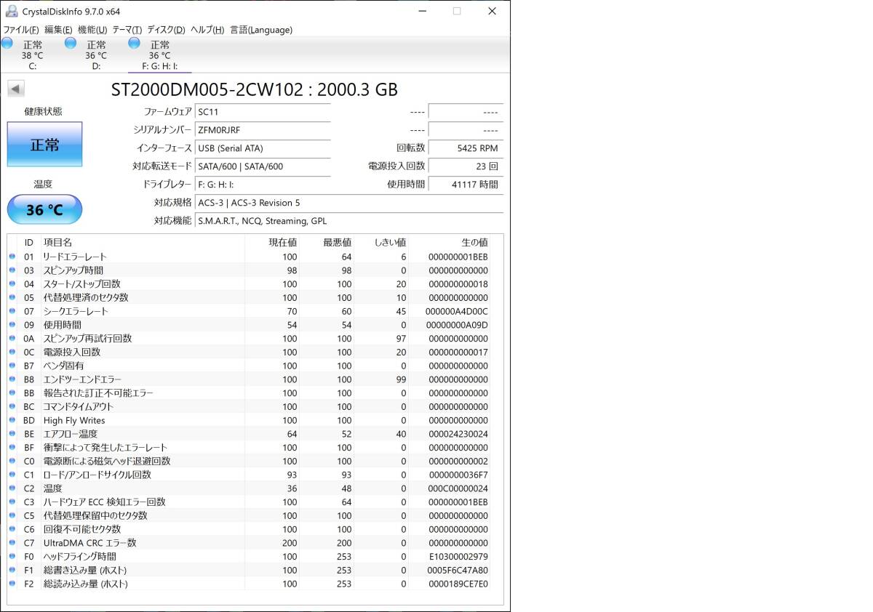873x612 pixels.
Task: Click status dot for 01 リードエラーレート
Action: [12, 257]
